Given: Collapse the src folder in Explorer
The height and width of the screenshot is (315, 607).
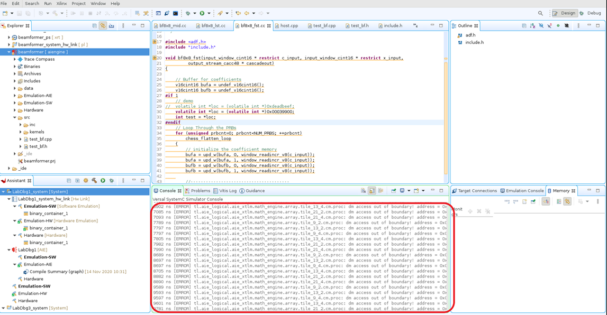Looking at the screenshot, I should pos(15,117).
